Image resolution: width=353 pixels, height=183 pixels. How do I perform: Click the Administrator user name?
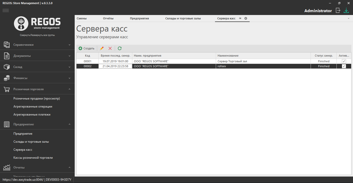pyautogui.click(x=318, y=11)
